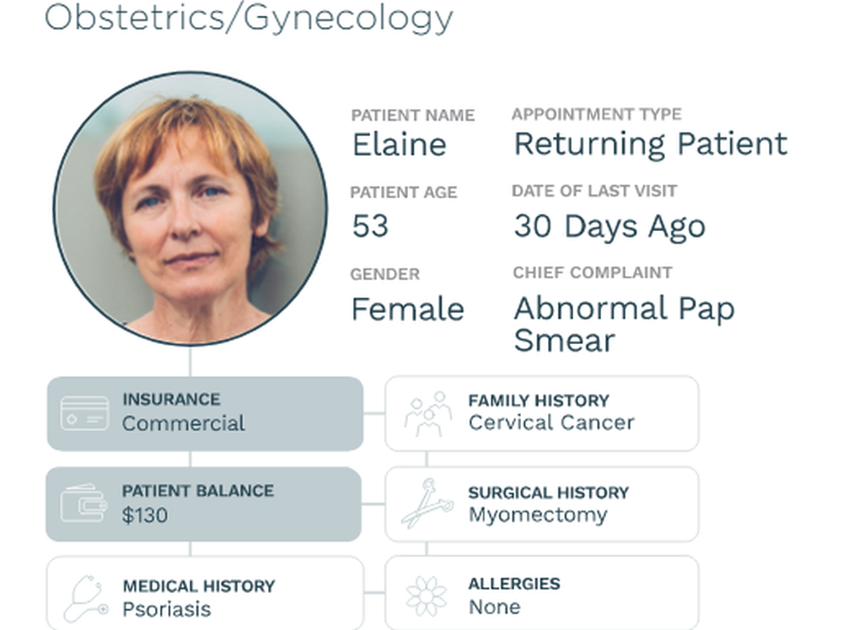Open the Medical History Psoriasis card
Screen dimensions: 843x630
(205, 593)
